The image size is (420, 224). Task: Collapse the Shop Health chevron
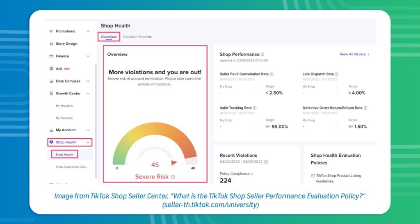coord(88,142)
